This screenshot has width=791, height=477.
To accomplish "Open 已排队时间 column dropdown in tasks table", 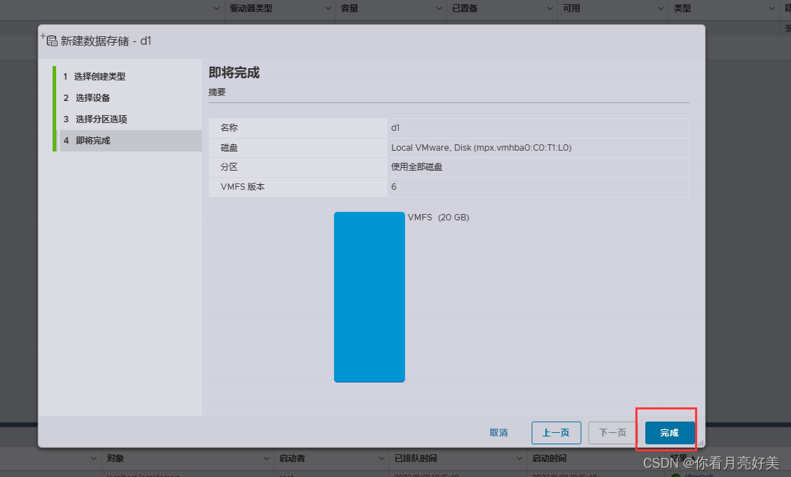I will (x=519, y=459).
